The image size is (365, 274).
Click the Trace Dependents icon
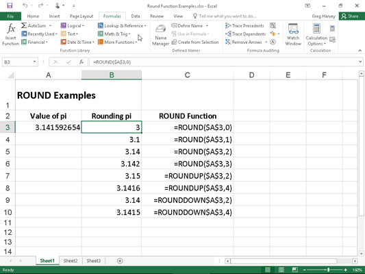pos(228,34)
